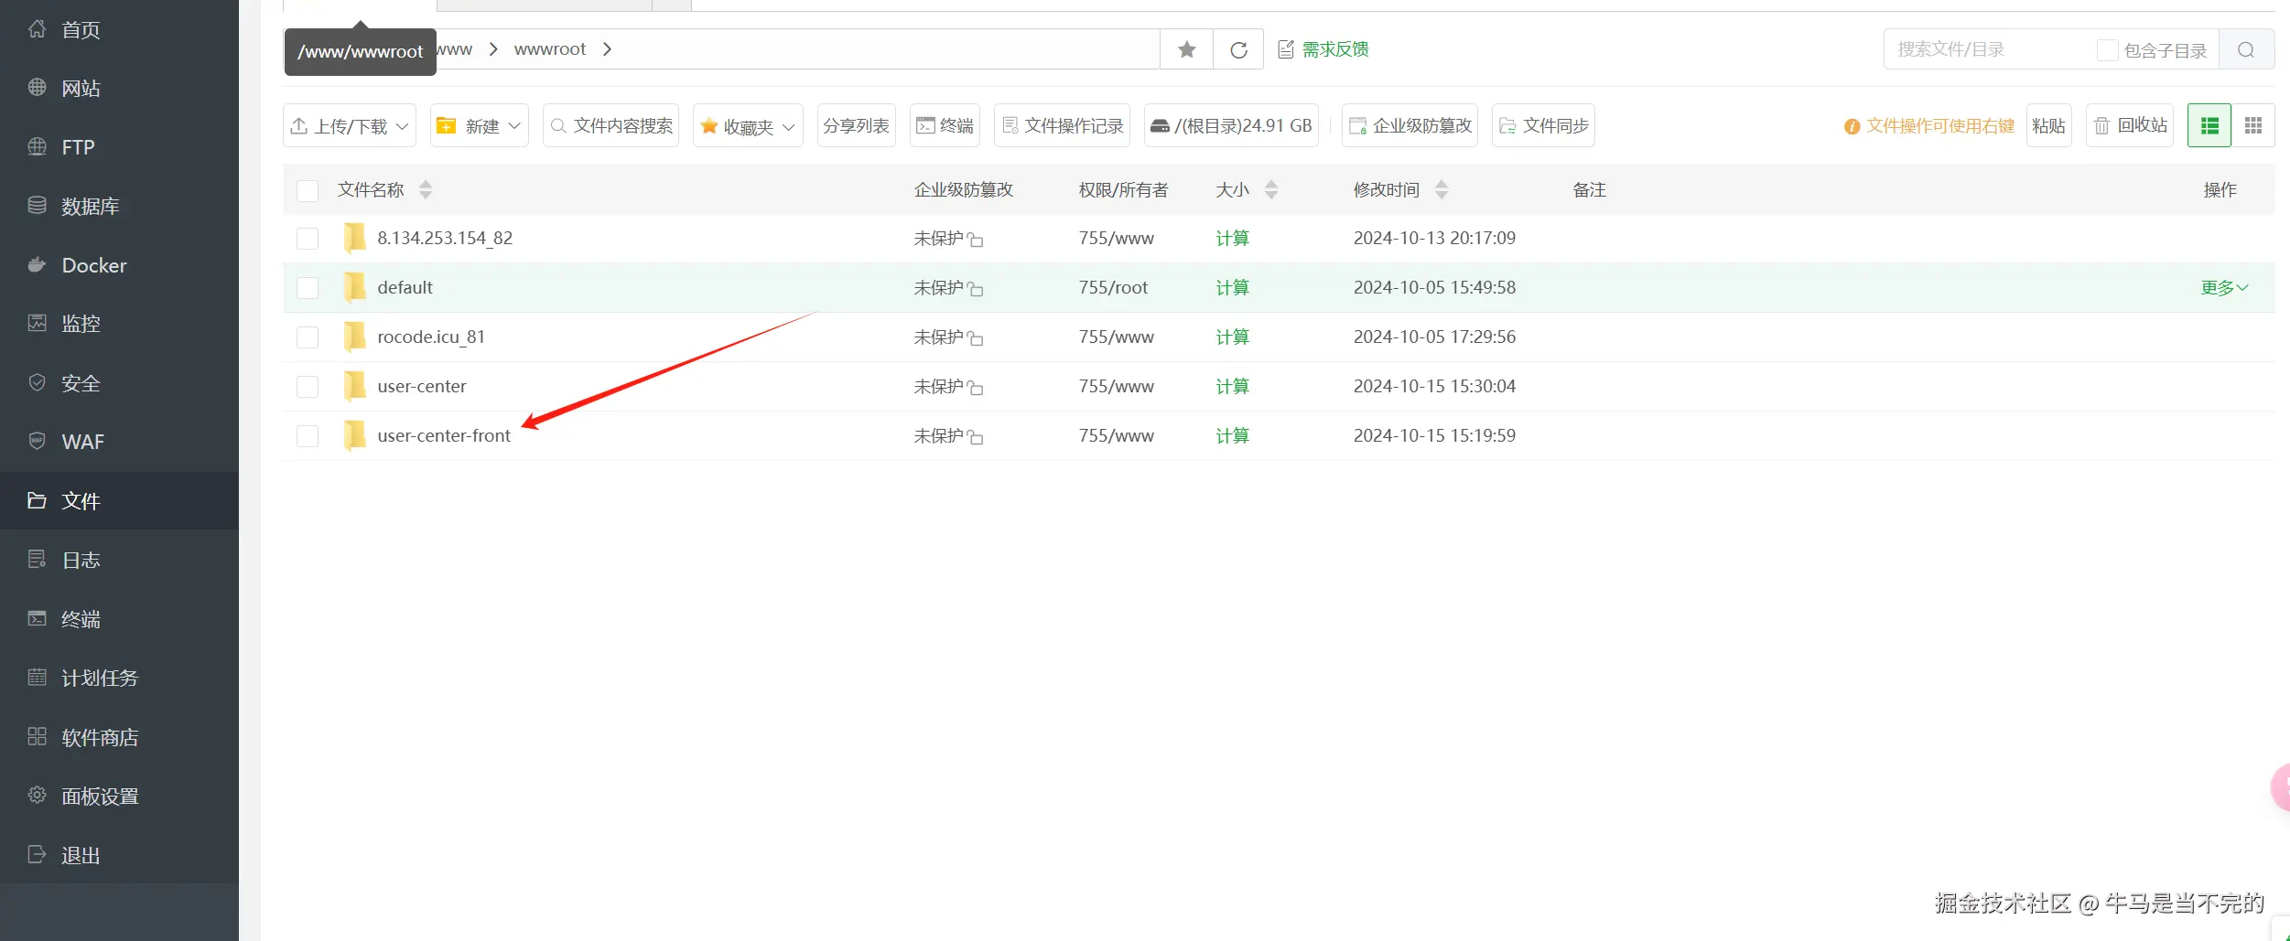Enable the include subdirectories (包含子目录) checkbox
The height and width of the screenshot is (941, 2290).
2107,50
